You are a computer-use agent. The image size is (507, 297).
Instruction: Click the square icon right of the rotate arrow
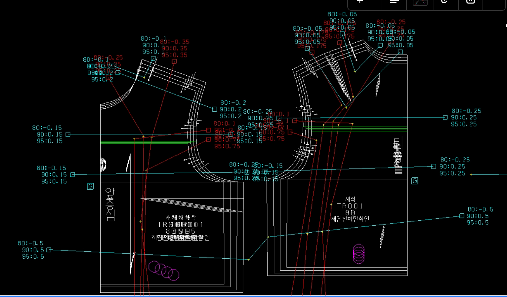[x=470, y=2]
